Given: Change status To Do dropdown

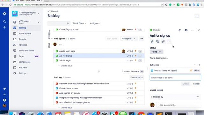Looking at the screenshot, I should (x=156, y=52).
